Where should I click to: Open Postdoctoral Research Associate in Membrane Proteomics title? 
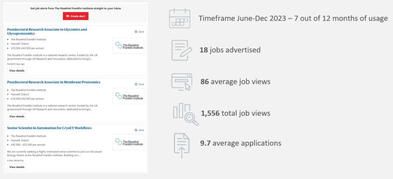(54, 82)
